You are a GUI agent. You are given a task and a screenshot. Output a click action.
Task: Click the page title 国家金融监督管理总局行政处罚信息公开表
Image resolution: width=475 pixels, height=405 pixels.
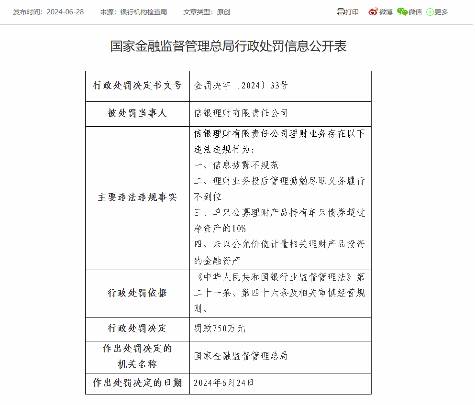[228, 46]
